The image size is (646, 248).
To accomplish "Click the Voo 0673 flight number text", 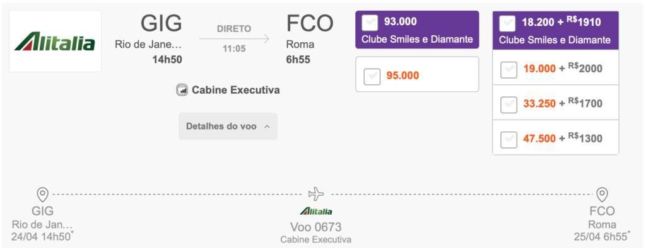I will pyautogui.click(x=316, y=227).
